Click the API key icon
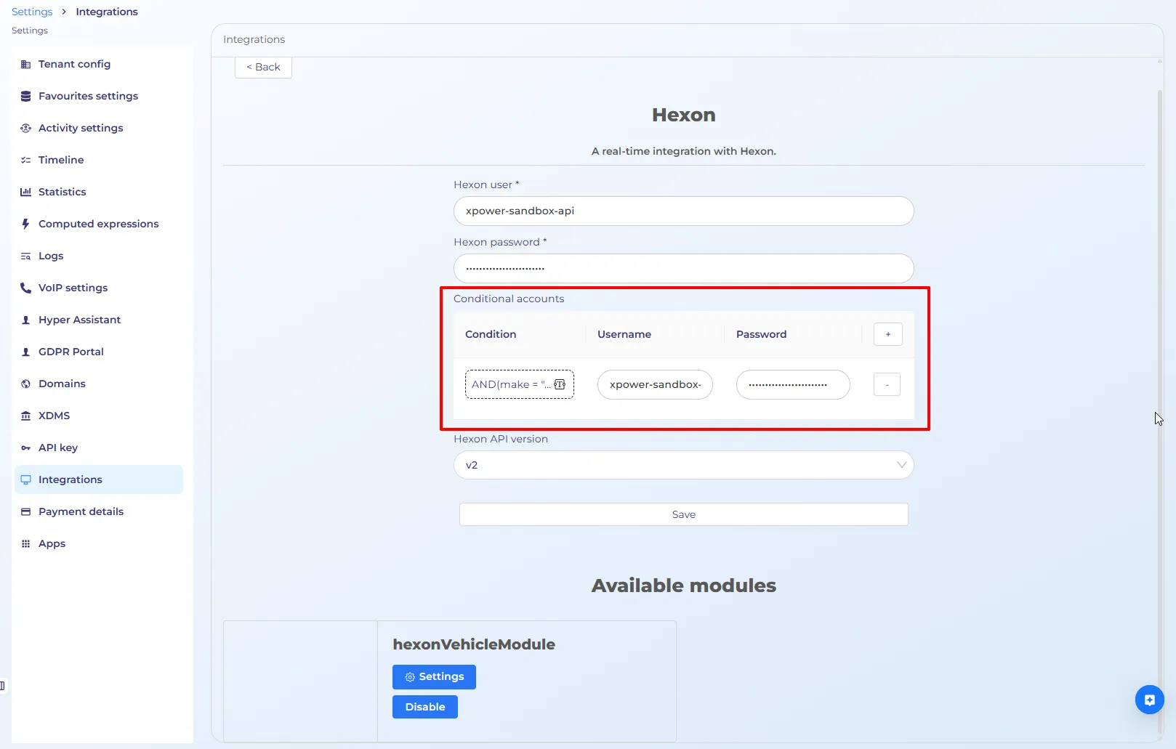The width and height of the screenshot is (1176, 749). (x=25, y=448)
